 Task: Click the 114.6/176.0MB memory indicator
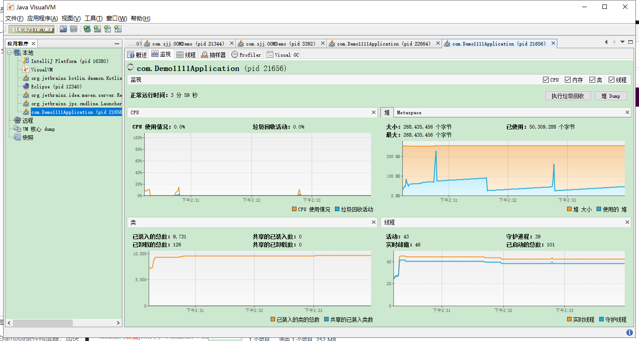[31, 29]
